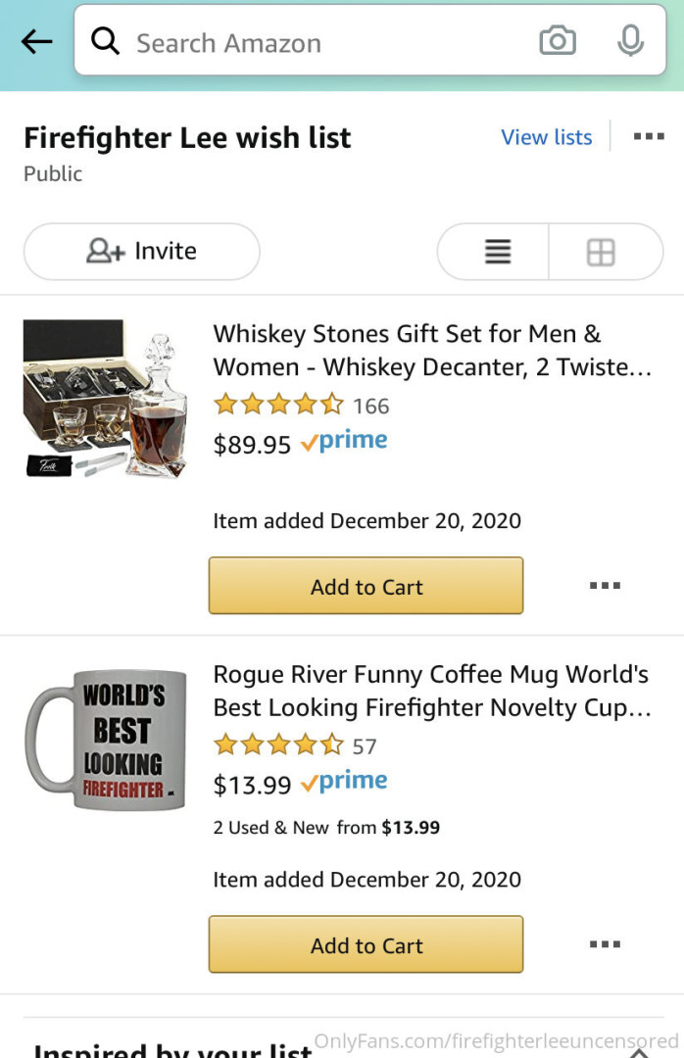
Task: Start voice search with microphone
Action: [x=631, y=41]
